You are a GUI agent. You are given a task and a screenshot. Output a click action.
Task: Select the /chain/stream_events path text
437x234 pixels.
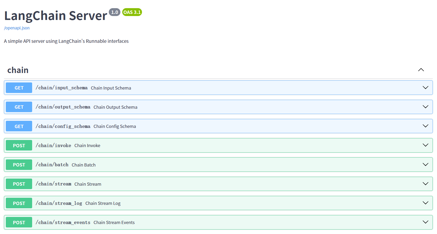[63, 222]
